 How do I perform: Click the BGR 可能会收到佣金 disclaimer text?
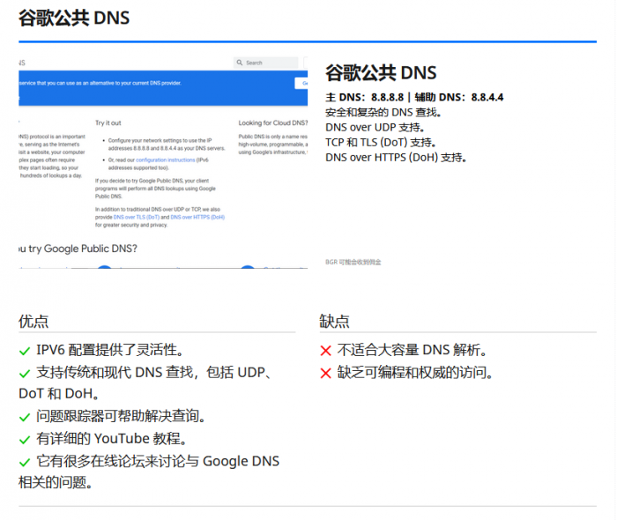pyautogui.click(x=353, y=262)
